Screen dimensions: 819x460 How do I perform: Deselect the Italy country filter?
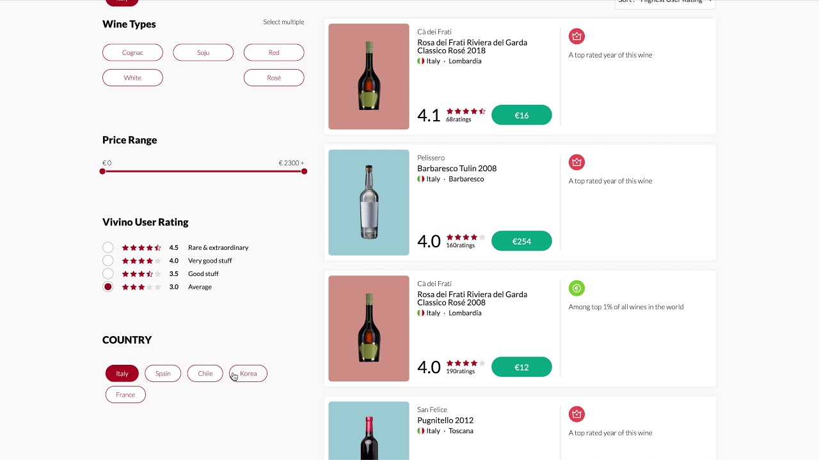(x=122, y=374)
